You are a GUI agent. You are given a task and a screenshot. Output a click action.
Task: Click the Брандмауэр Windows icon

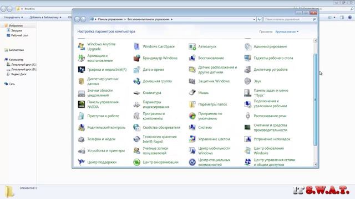tap(137, 58)
